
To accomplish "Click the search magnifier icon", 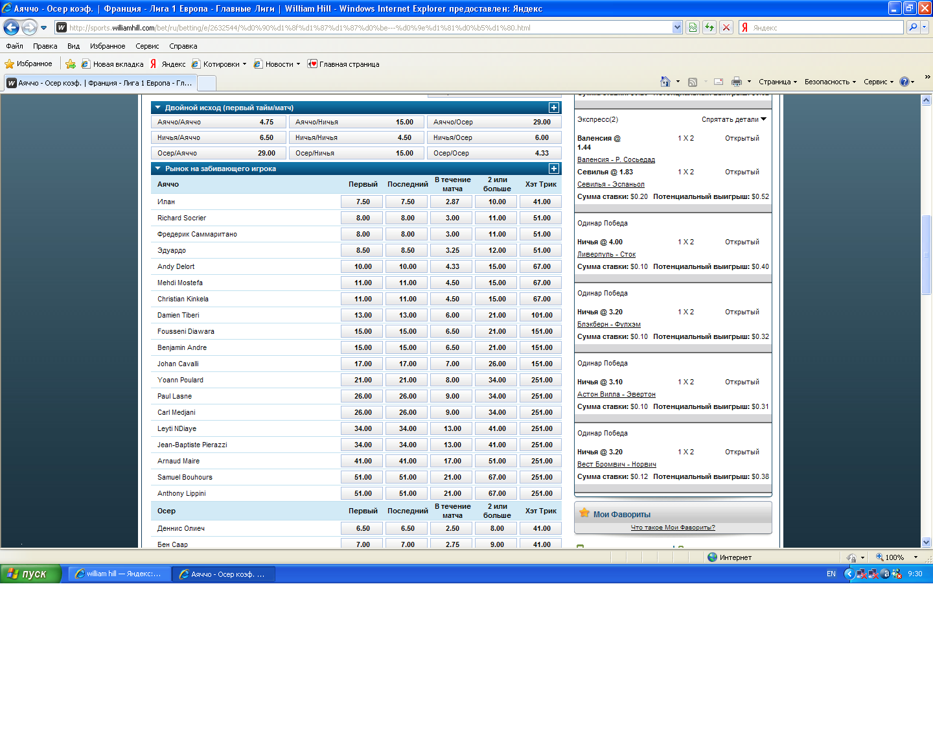I will pyautogui.click(x=913, y=27).
